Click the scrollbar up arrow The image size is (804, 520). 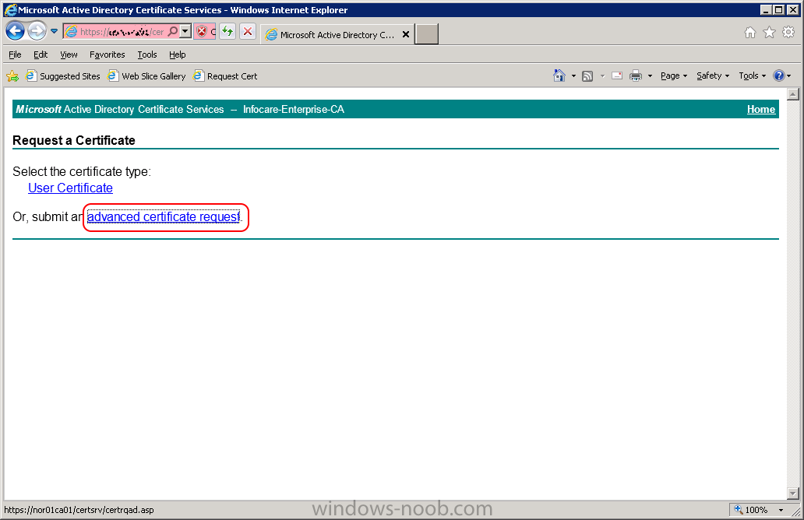[793, 94]
